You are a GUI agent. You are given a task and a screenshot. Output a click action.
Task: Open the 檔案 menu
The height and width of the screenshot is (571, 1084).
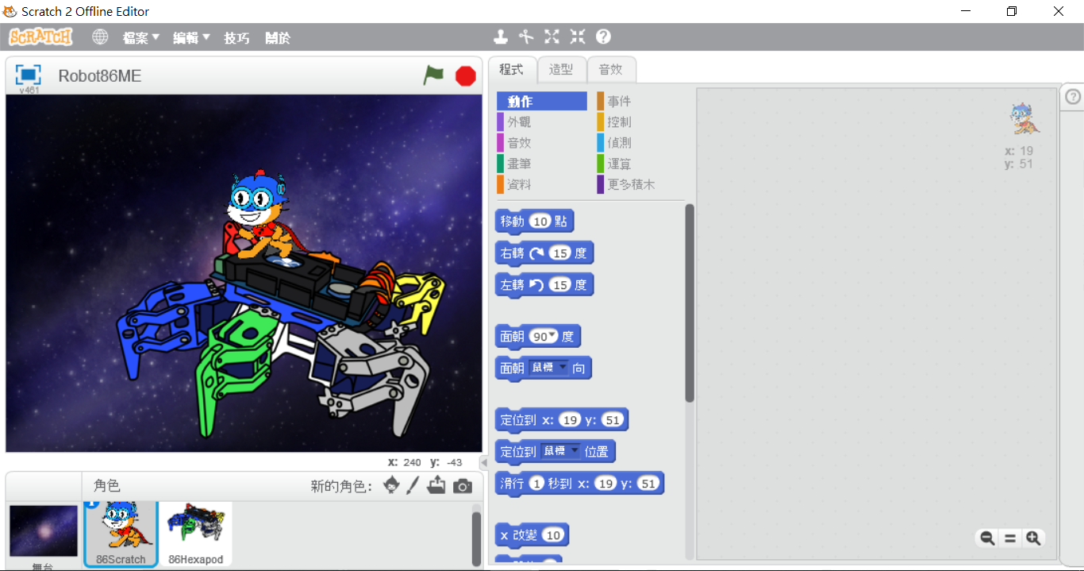(x=141, y=37)
